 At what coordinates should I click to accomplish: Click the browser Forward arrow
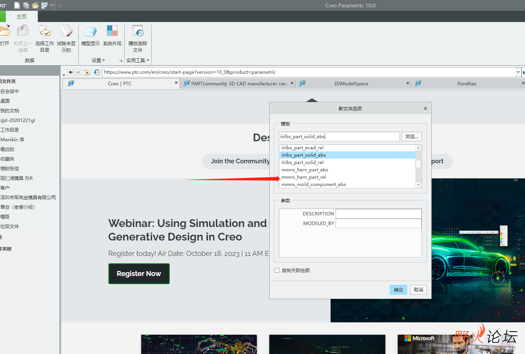[78, 72]
